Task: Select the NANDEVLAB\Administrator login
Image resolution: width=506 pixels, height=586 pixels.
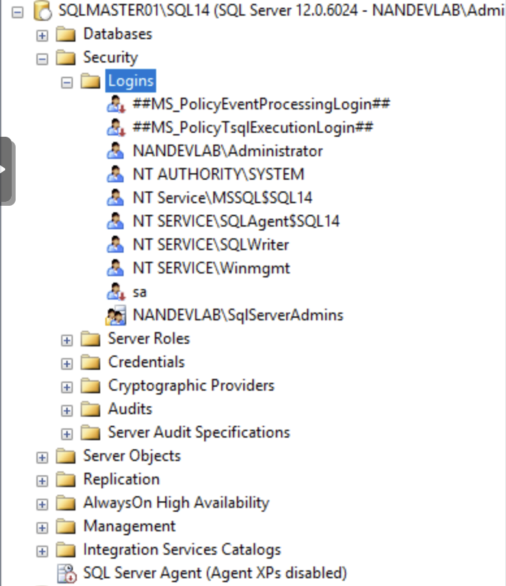Action: click(227, 151)
